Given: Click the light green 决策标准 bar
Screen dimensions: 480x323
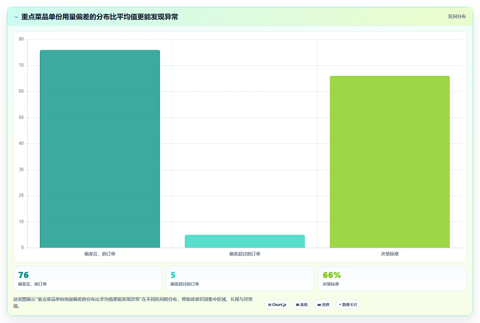Looking at the screenshot, I should [x=390, y=162].
